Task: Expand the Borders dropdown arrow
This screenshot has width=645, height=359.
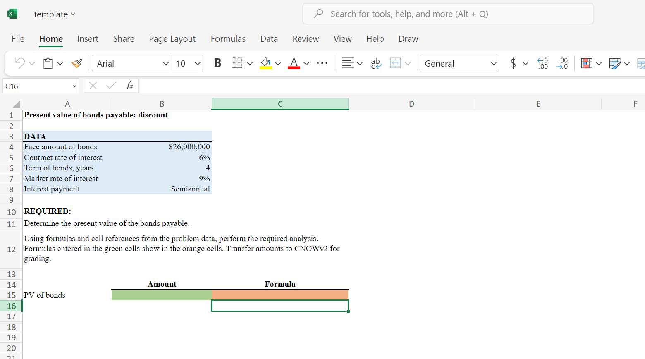Action: [250, 63]
